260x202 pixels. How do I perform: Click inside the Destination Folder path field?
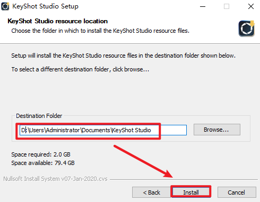pos(103,130)
